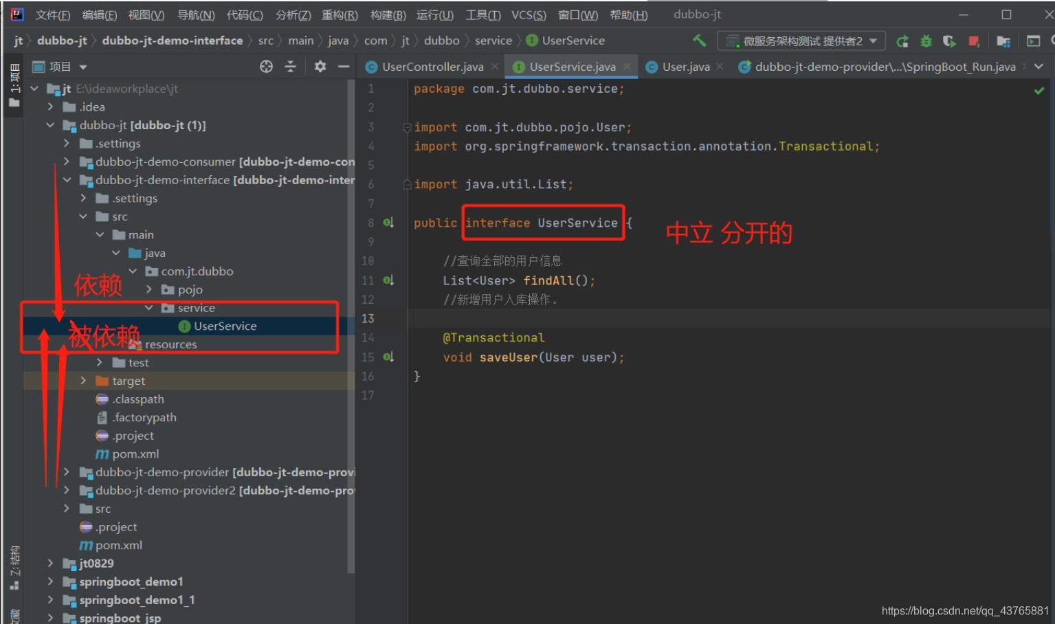Select the test folder
This screenshot has width=1055, height=624.
click(x=137, y=362)
